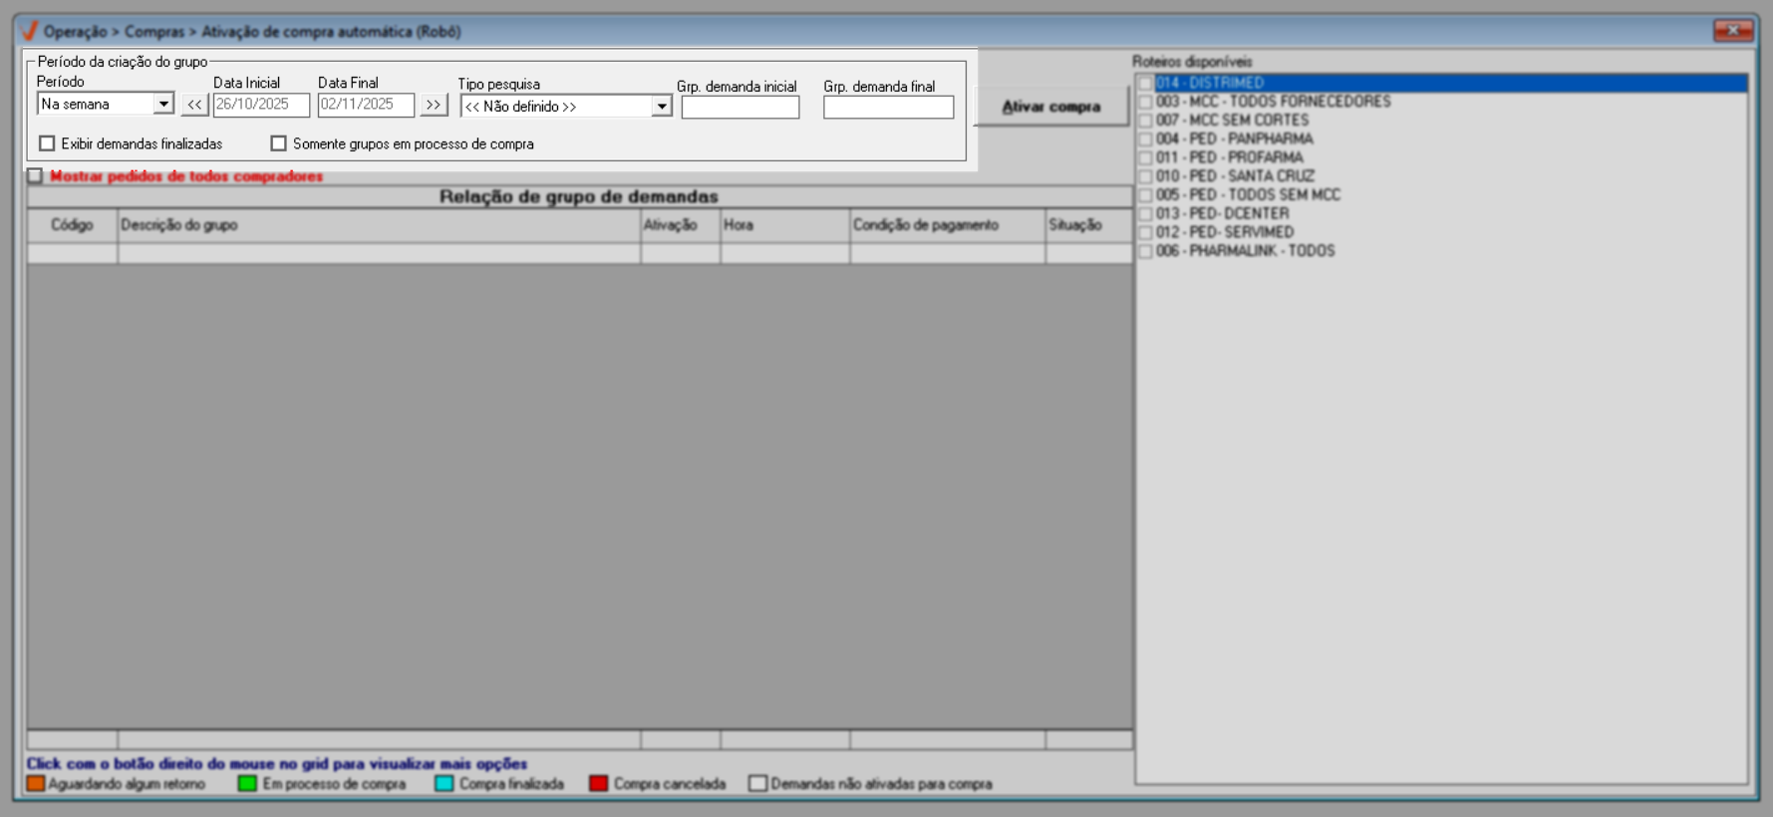Check Mostrar pedidos de todos compradores
Screen dimensions: 1773x817
pos(35,176)
